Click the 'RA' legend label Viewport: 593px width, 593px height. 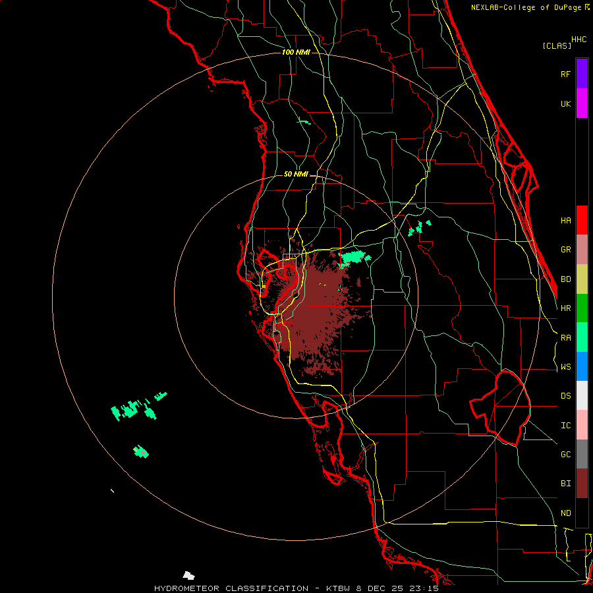(x=566, y=338)
